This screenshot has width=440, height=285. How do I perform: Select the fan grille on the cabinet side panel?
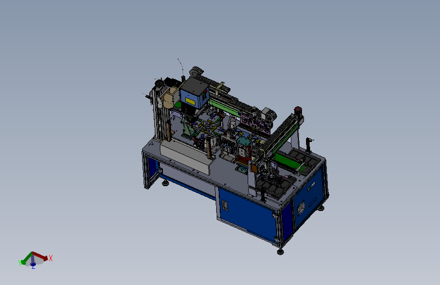tap(301, 208)
